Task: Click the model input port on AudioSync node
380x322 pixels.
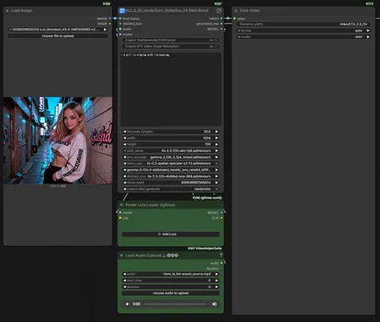Action: [120, 35]
